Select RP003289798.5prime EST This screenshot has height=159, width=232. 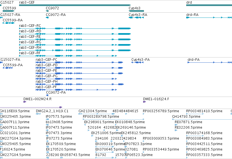click(x=113, y=119)
